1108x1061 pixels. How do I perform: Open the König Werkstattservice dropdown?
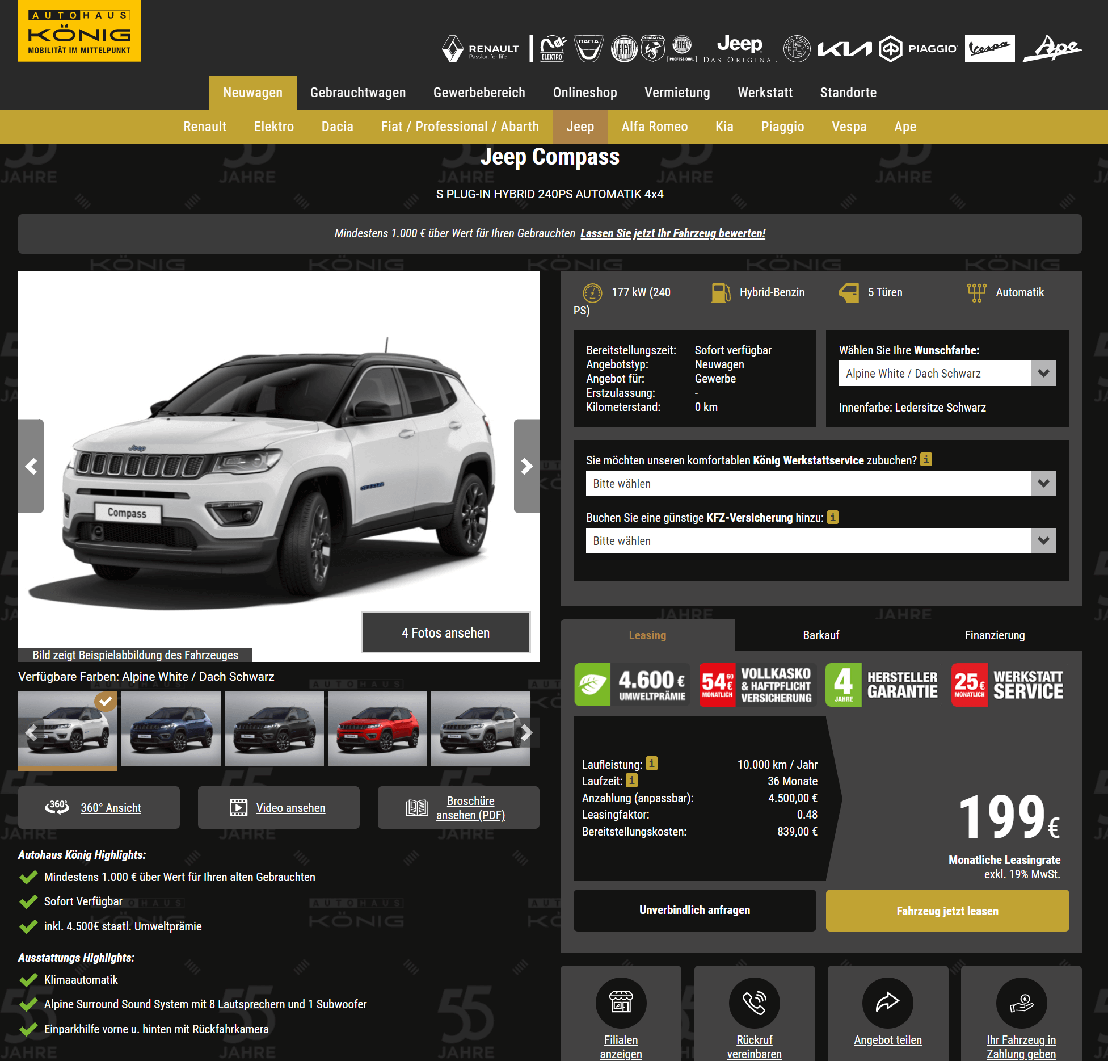point(821,484)
